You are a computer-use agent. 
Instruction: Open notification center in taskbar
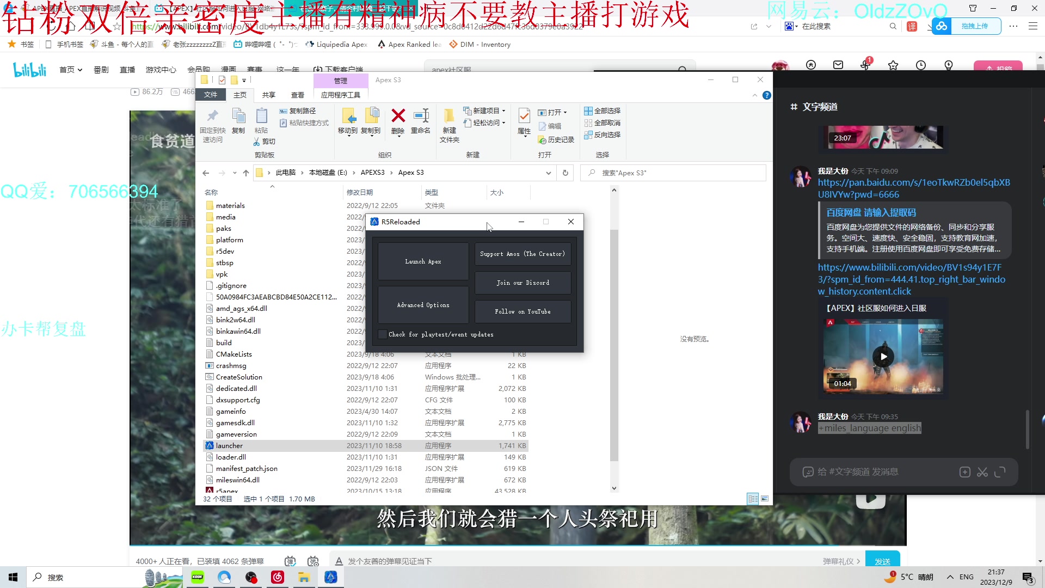[x=1028, y=577]
